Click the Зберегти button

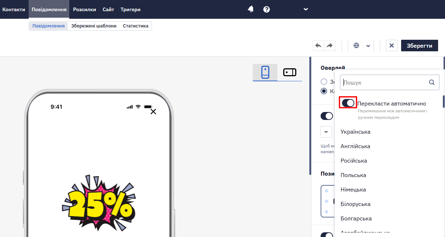pos(420,46)
